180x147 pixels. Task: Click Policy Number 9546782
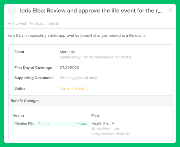tap(111, 134)
